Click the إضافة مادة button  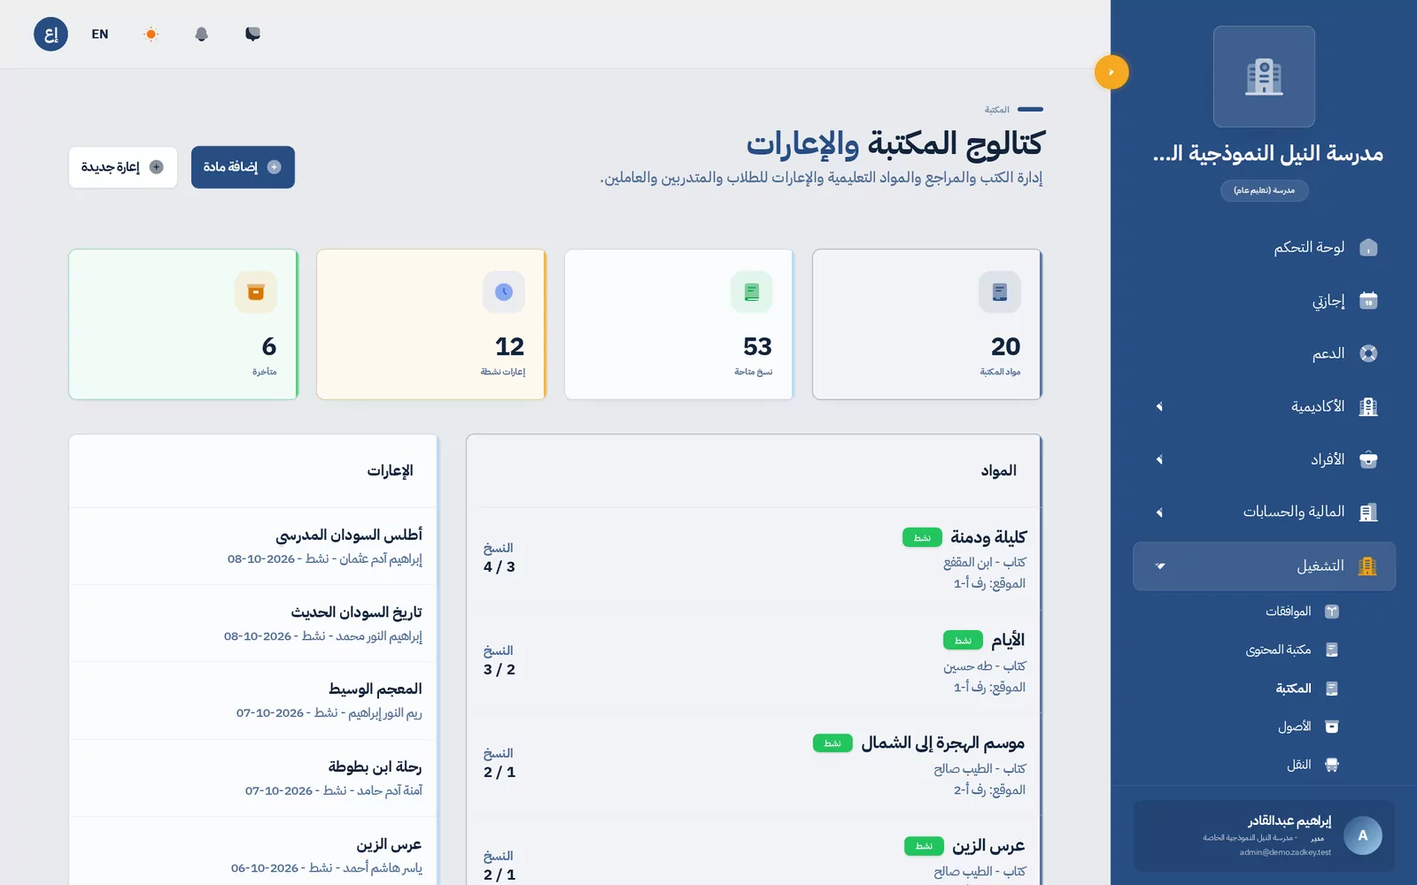(x=243, y=167)
